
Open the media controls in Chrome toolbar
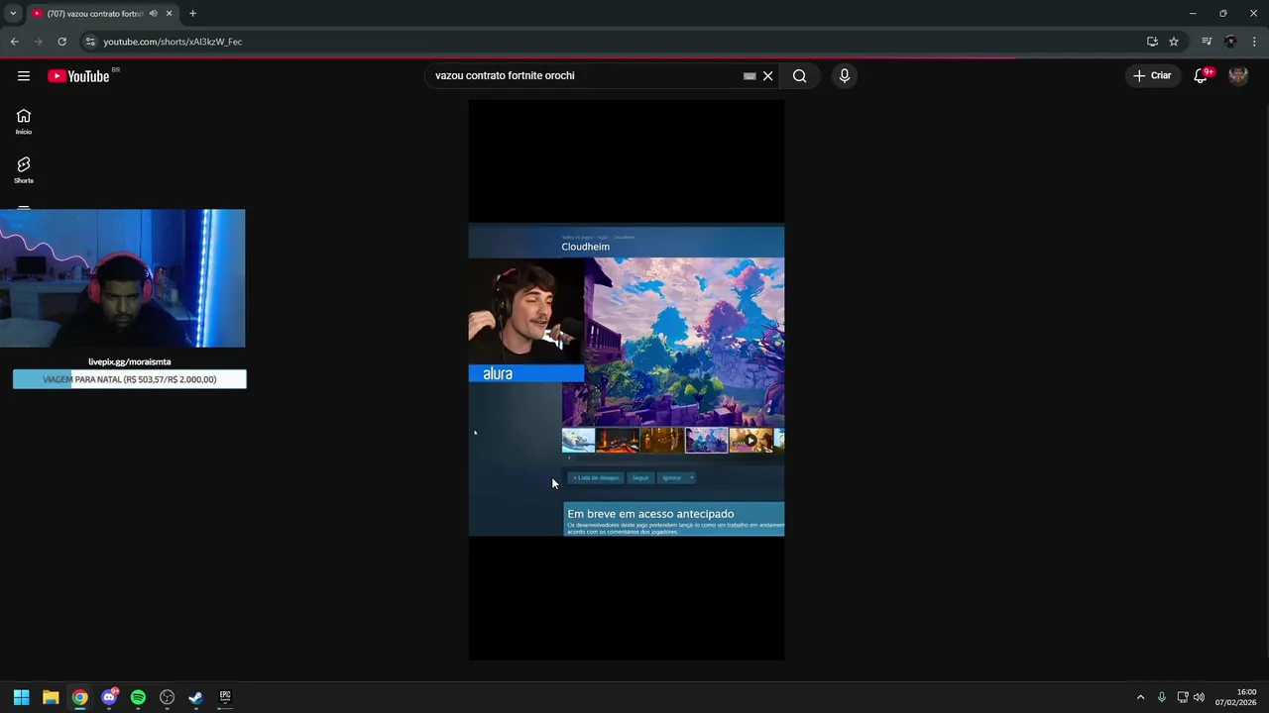click(x=1207, y=42)
